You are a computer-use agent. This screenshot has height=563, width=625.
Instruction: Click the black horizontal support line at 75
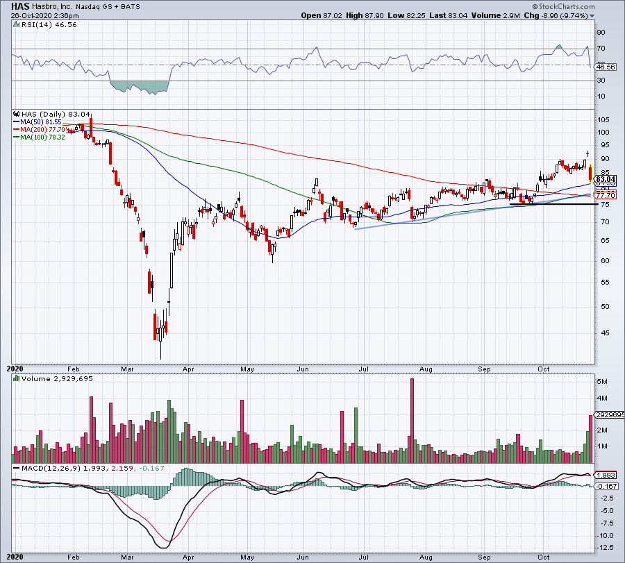click(x=554, y=204)
